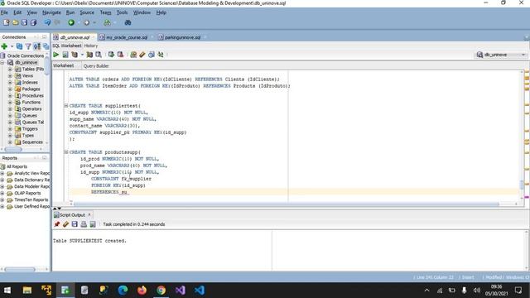The height and width of the screenshot is (298, 530).
Task: Click the green Back navigation arrow
Action: [71, 22]
